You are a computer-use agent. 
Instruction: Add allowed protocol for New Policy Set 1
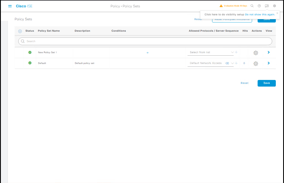[x=236, y=52]
